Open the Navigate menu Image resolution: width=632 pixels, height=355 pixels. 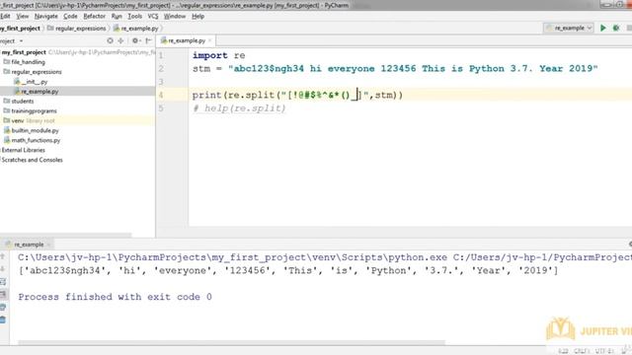pos(46,16)
